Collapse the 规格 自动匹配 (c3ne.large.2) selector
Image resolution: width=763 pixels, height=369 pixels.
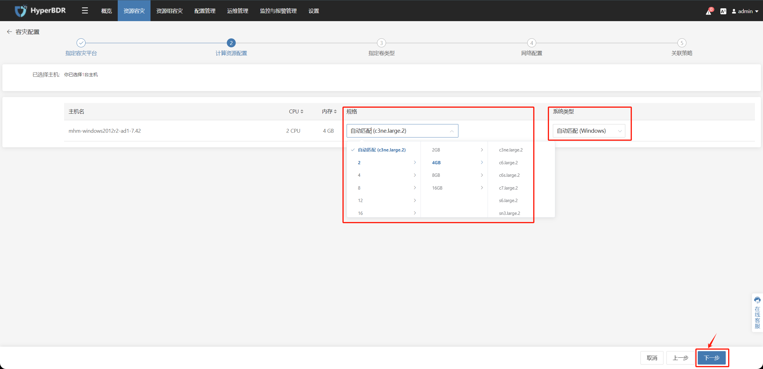(402, 131)
